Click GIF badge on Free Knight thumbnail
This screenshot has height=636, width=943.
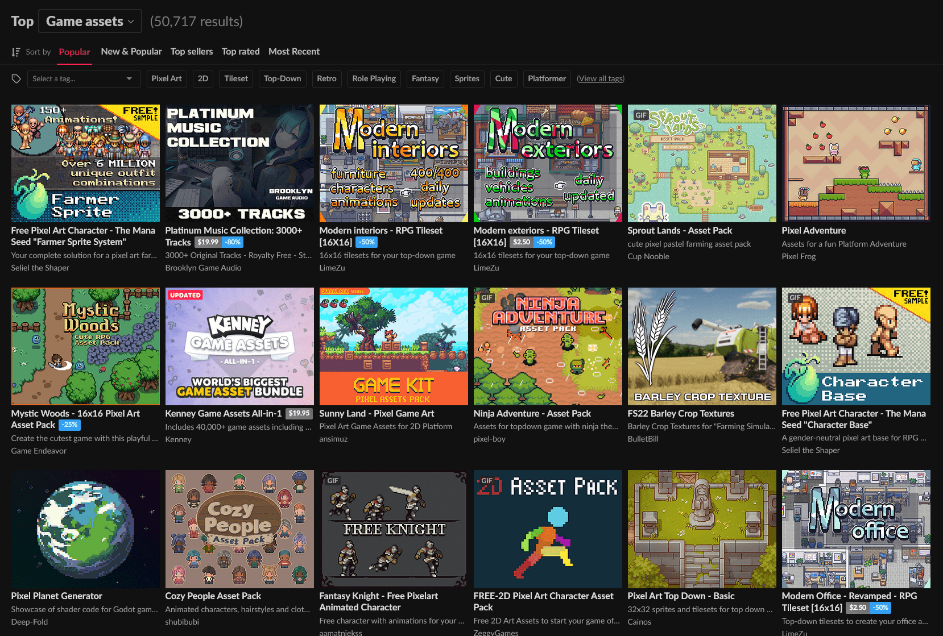pyautogui.click(x=333, y=480)
